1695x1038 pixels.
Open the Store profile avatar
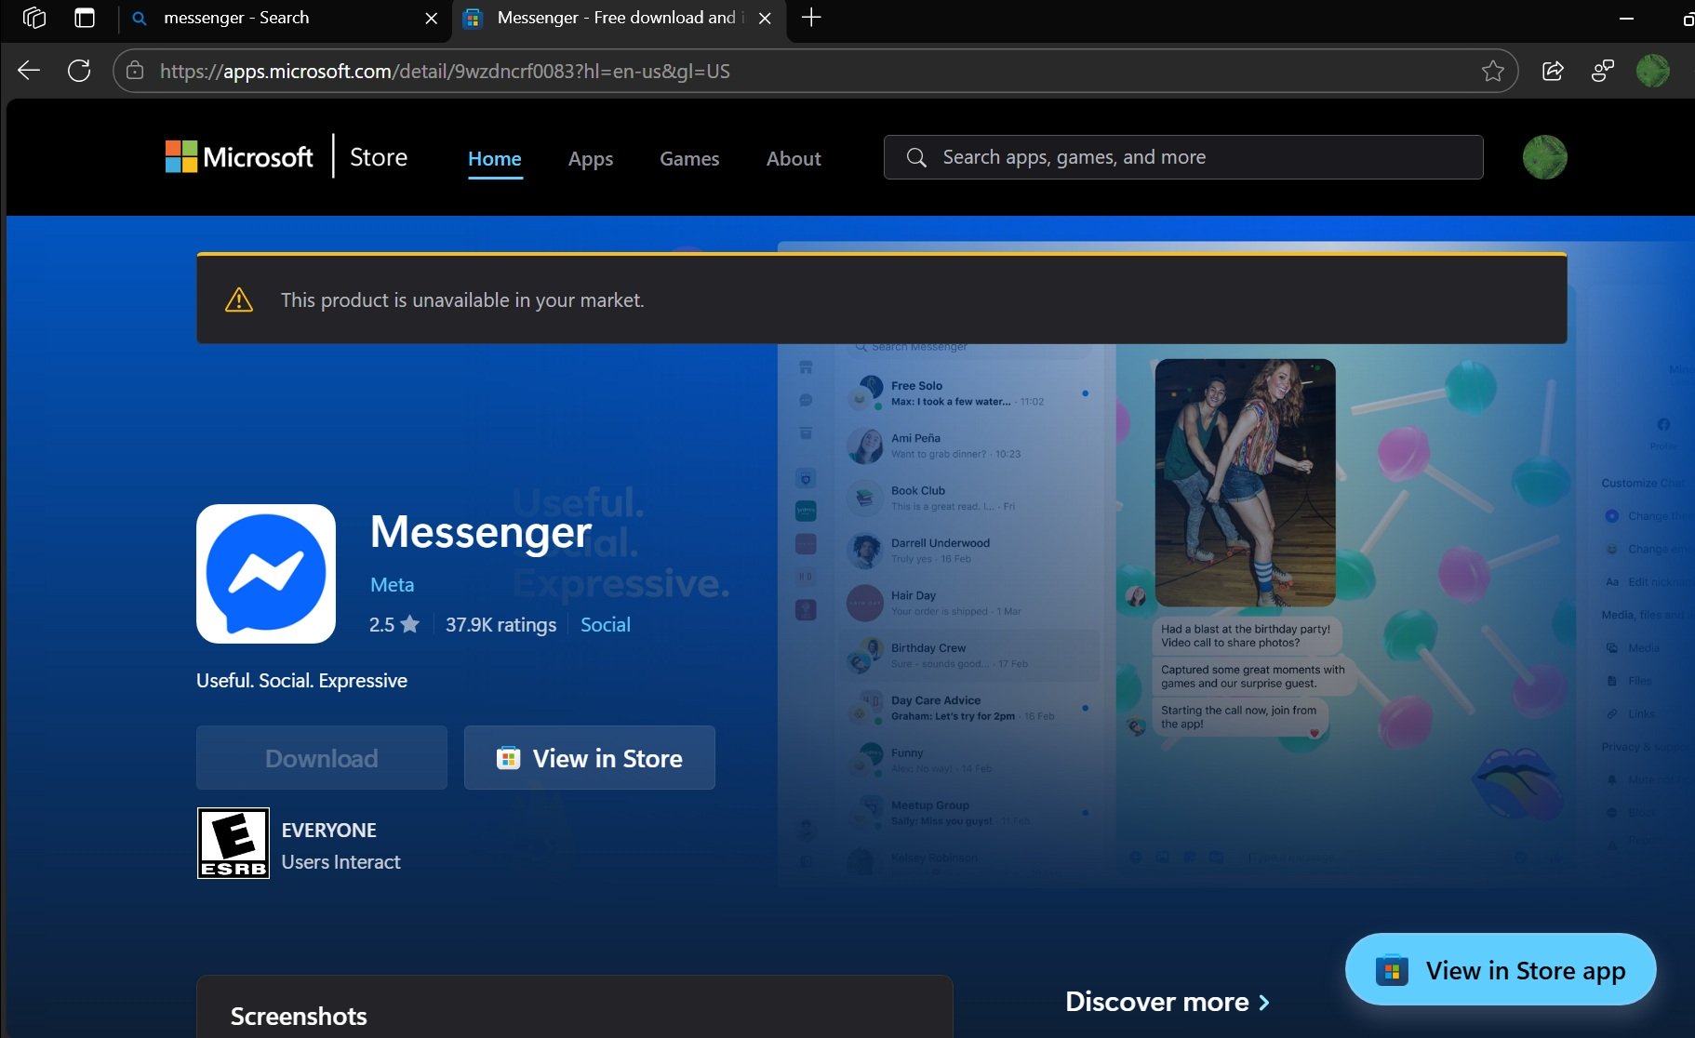coord(1543,157)
